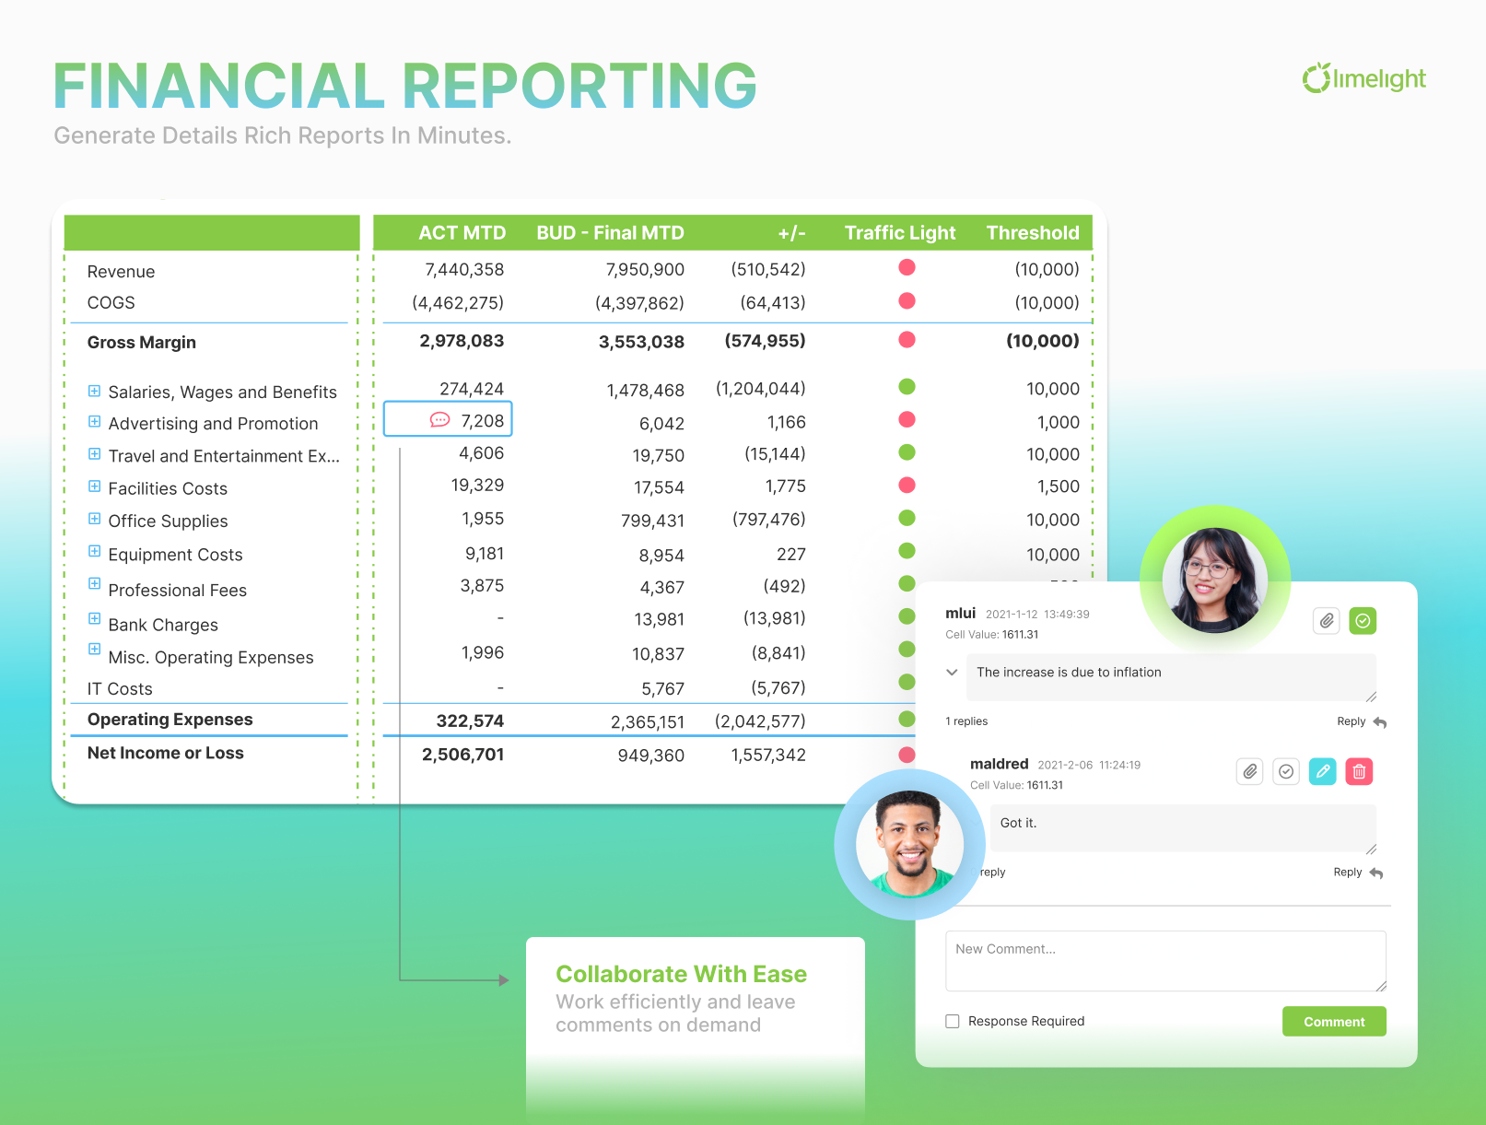1486x1125 pixels.
Task: Click the reply arrow icon beside mlui's Reply
Action: click(x=1378, y=722)
